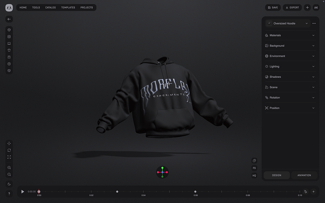325x203 pixels.
Task: Open the Catalog menu
Action: pos(51,7)
